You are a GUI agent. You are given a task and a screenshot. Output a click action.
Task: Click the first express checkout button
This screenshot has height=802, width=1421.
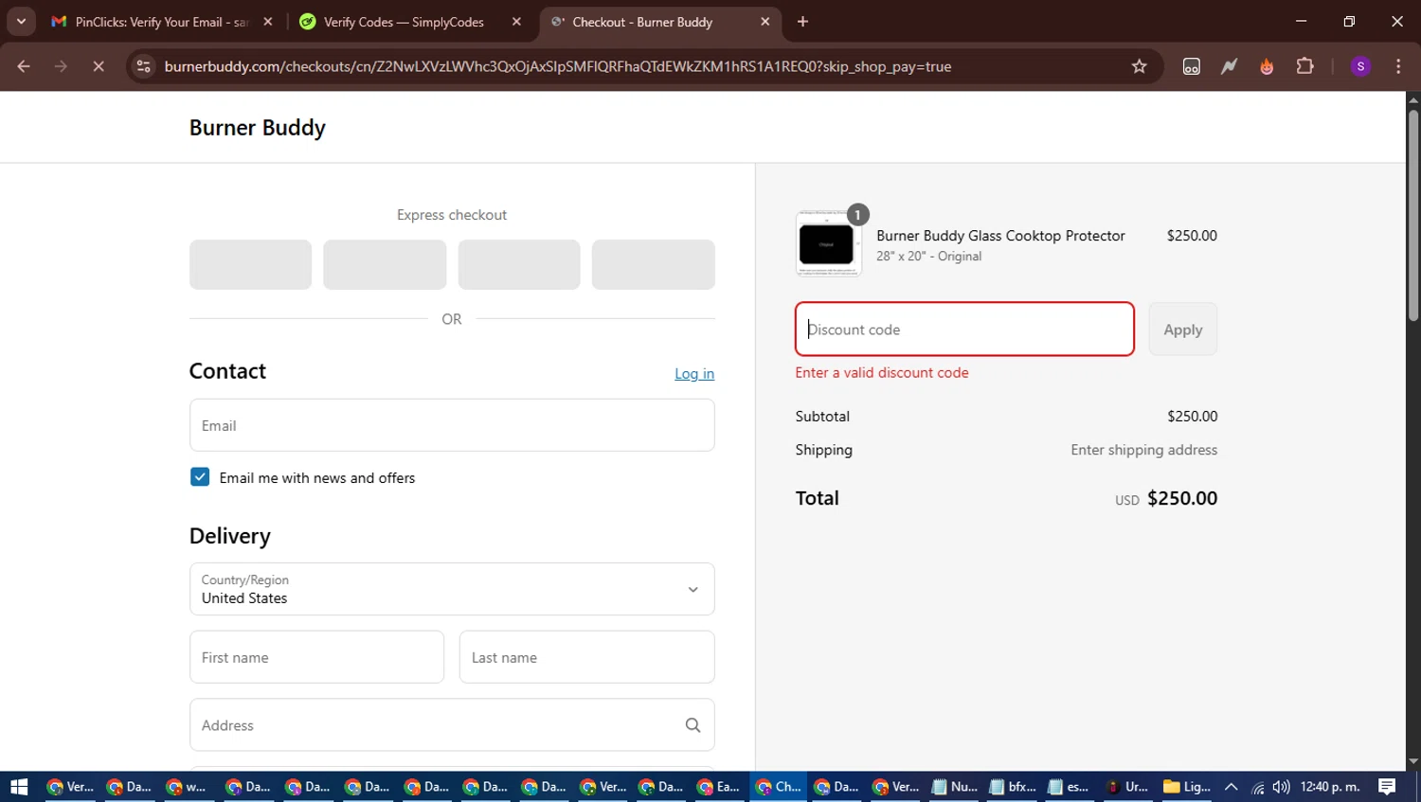tap(250, 264)
